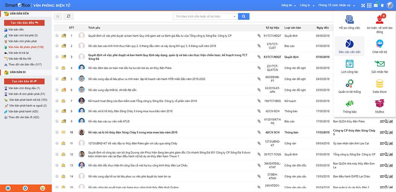The image size is (396, 192).
Task: Click chart icon for Ban điều hành DATĐ Lai Châu
Action: pyautogui.click(x=391, y=176)
